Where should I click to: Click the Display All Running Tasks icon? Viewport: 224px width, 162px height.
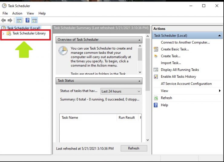(156, 70)
